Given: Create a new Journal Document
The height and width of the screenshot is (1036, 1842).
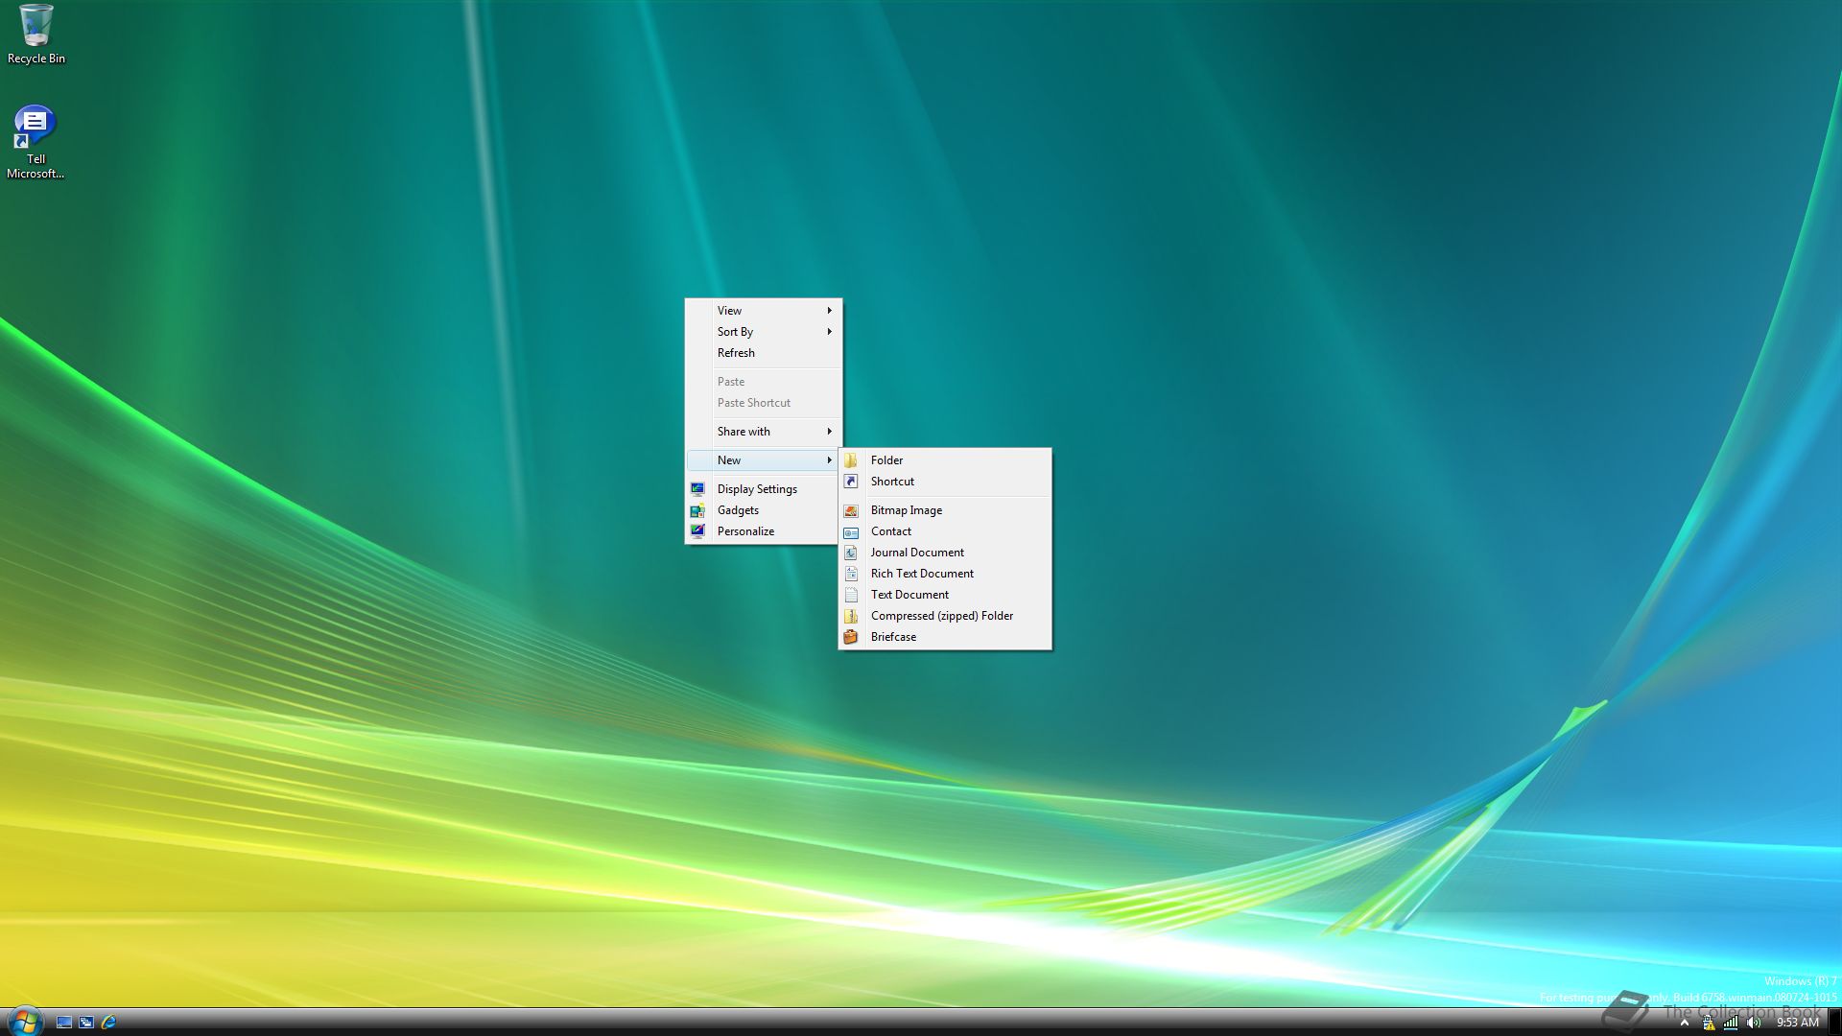Looking at the screenshot, I should point(945,553).
